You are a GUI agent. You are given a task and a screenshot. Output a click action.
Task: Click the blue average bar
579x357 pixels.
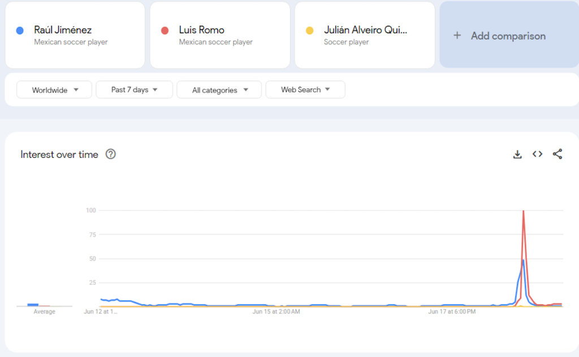(33, 305)
